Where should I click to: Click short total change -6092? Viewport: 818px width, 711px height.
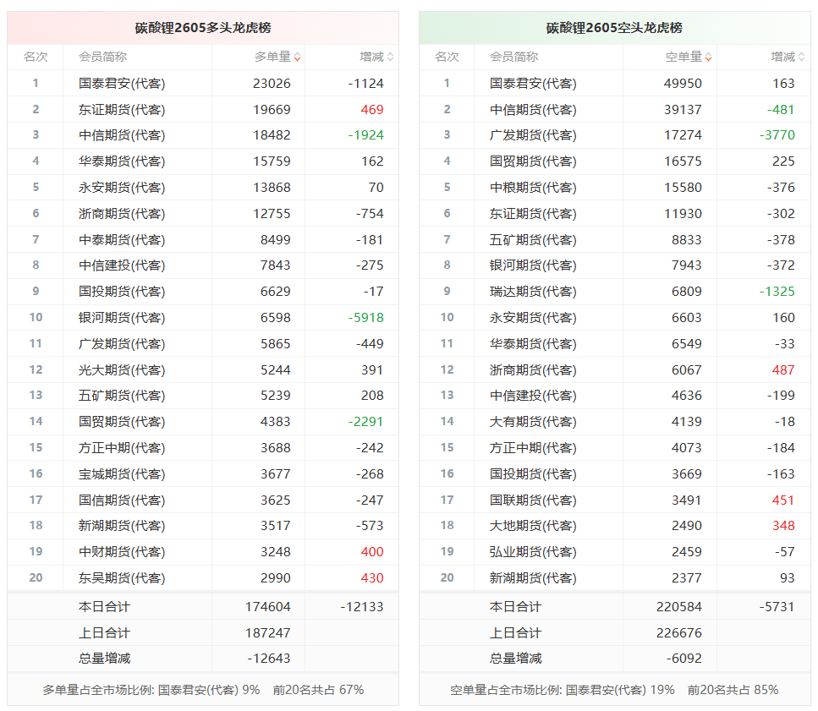click(684, 659)
